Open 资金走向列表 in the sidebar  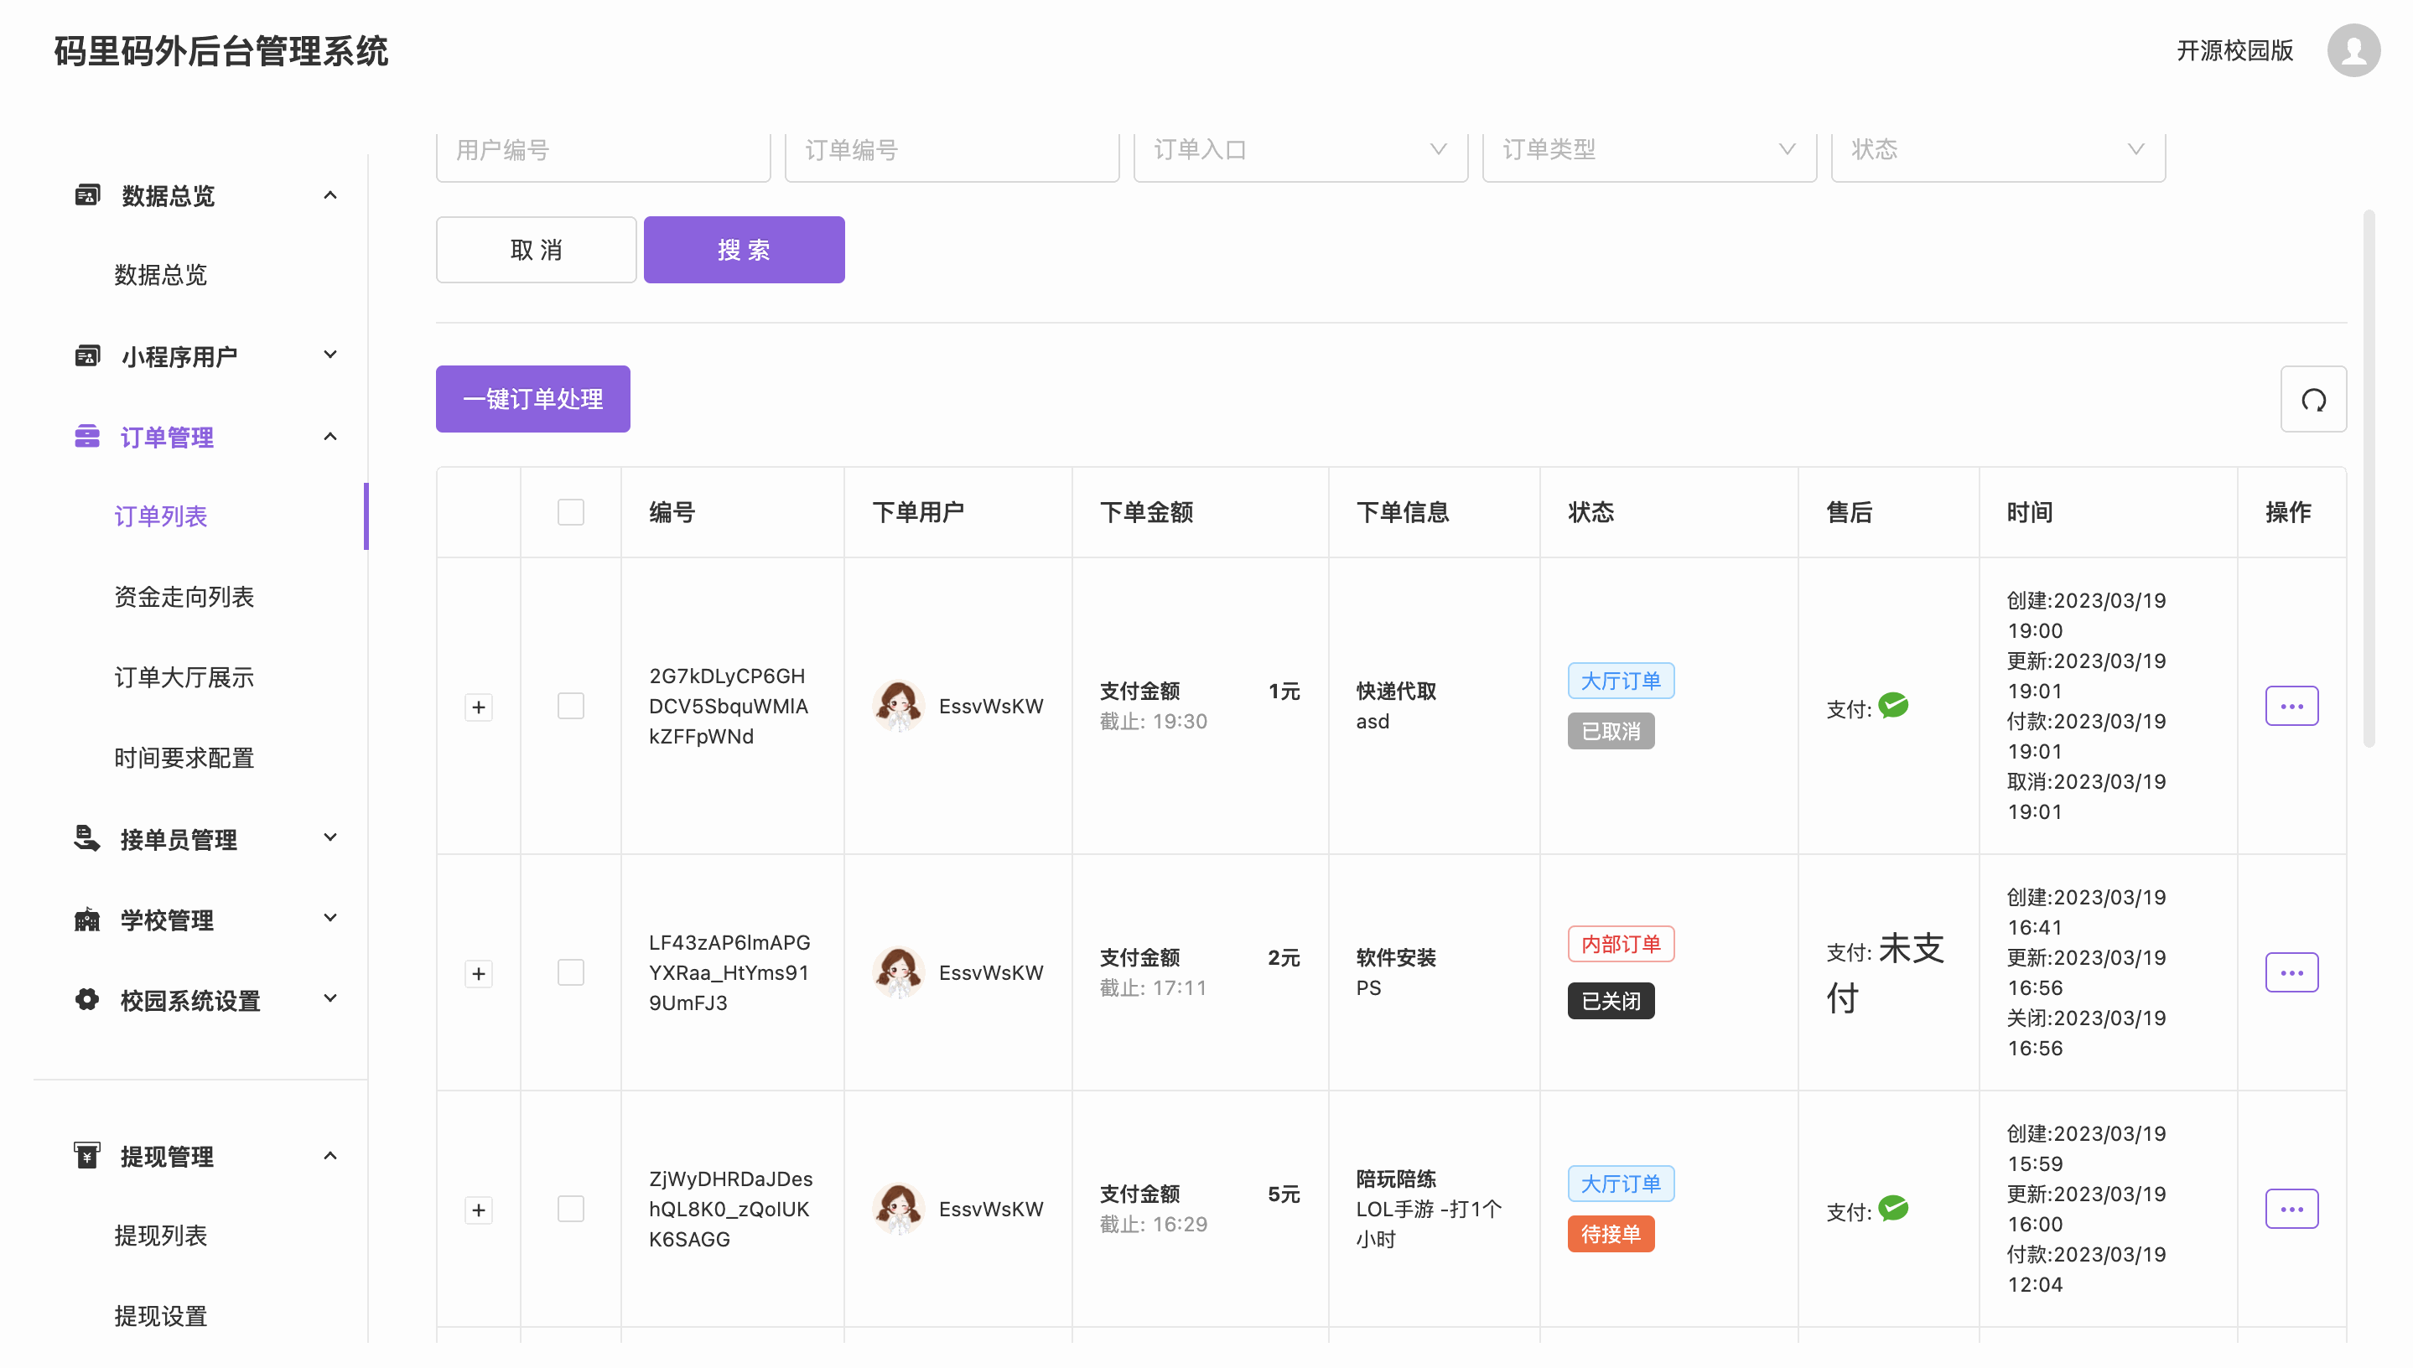point(184,597)
